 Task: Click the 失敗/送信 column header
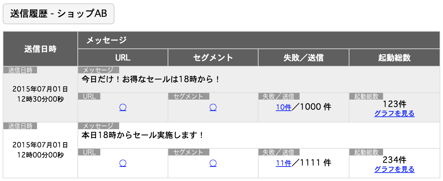pos(304,58)
